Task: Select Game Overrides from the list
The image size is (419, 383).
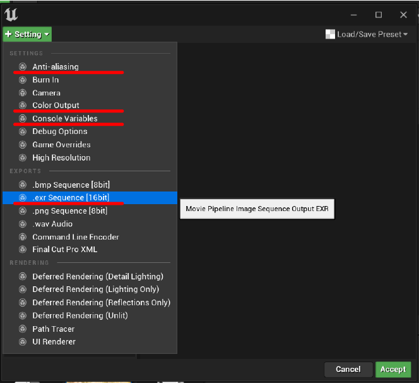Action: [x=61, y=145]
